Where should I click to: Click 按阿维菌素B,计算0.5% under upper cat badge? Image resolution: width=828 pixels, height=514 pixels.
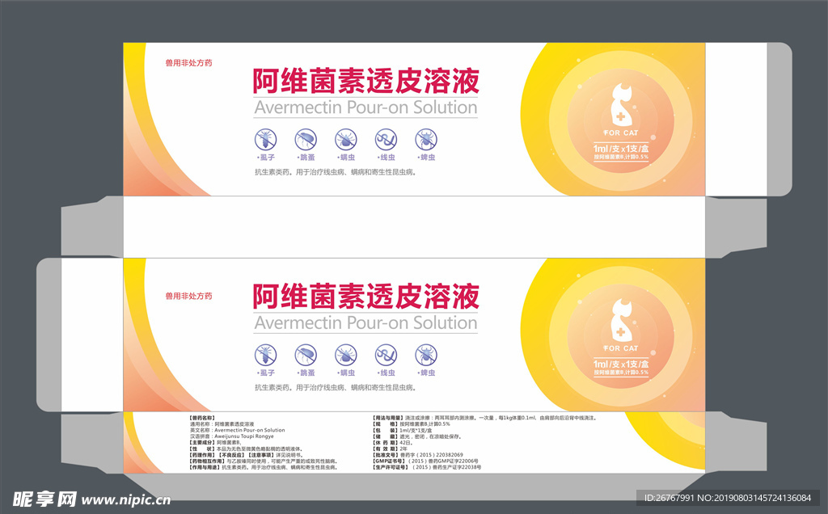click(x=621, y=158)
